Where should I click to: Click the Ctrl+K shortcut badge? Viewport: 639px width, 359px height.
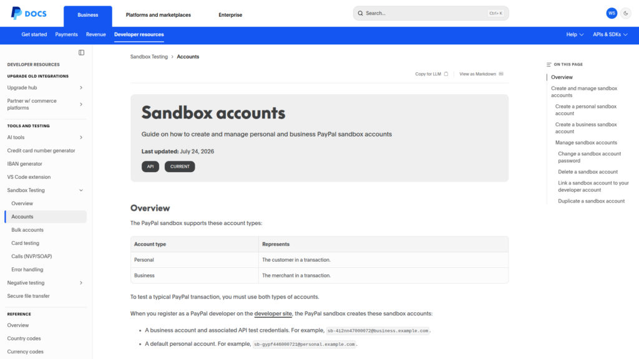point(495,14)
